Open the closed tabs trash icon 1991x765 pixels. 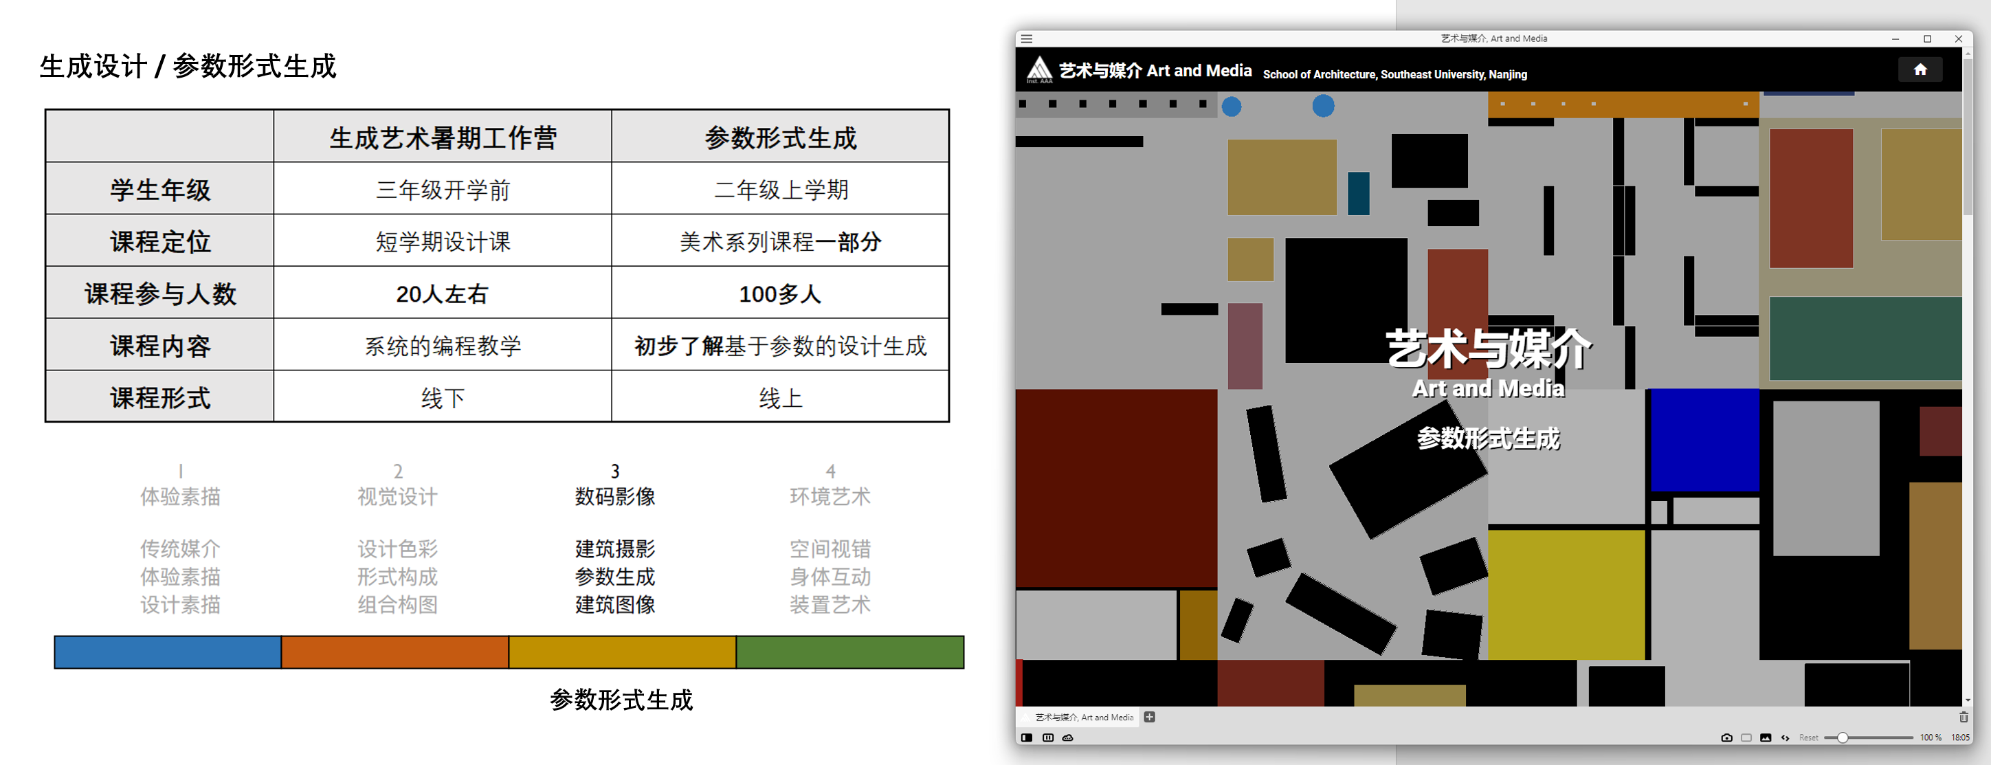click(x=1964, y=717)
